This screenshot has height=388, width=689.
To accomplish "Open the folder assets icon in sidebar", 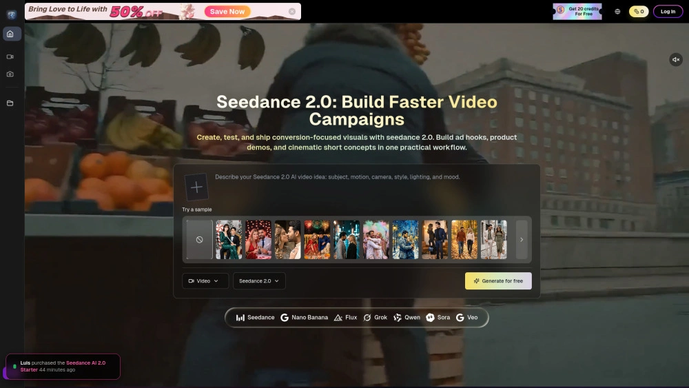I will click(x=10, y=103).
